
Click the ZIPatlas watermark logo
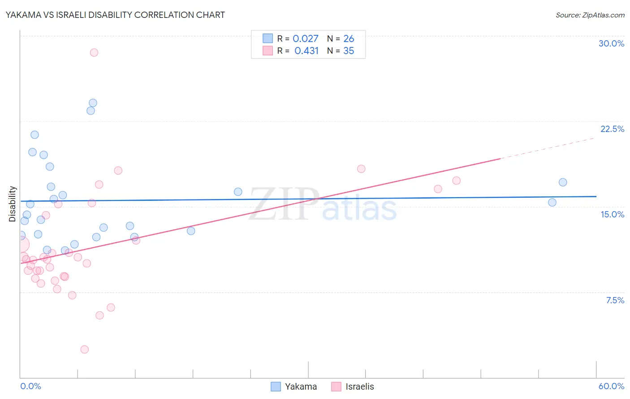click(x=323, y=204)
